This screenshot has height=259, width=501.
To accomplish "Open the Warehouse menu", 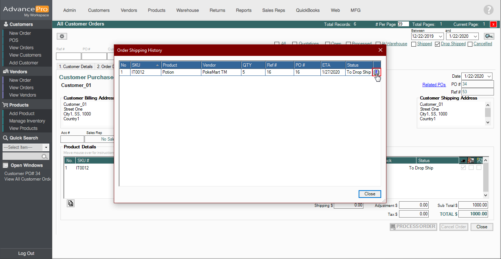I will (x=187, y=10).
